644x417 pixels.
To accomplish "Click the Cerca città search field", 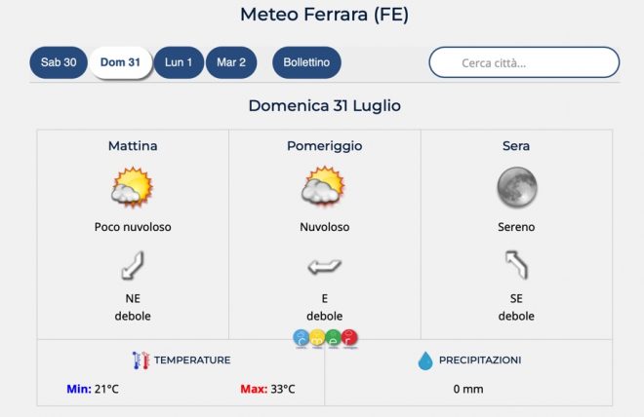I will (x=524, y=62).
